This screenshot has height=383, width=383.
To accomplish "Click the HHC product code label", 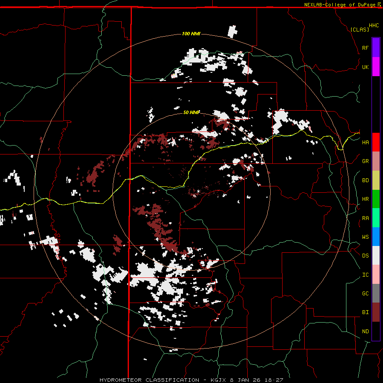I will pyautogui.click(x=374, y=26).
